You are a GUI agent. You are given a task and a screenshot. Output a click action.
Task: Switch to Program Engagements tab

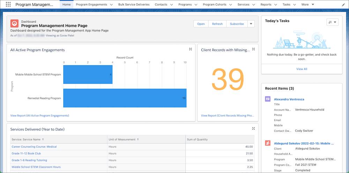click(91, 5)
